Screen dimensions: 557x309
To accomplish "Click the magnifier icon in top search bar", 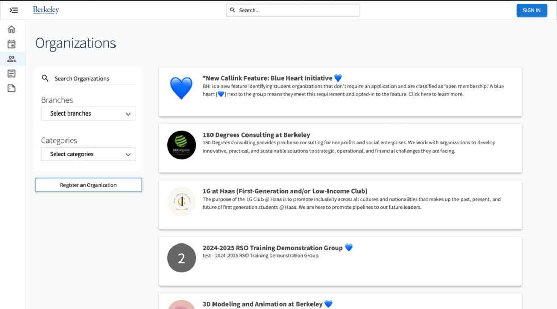I will [x=232, y=10].
